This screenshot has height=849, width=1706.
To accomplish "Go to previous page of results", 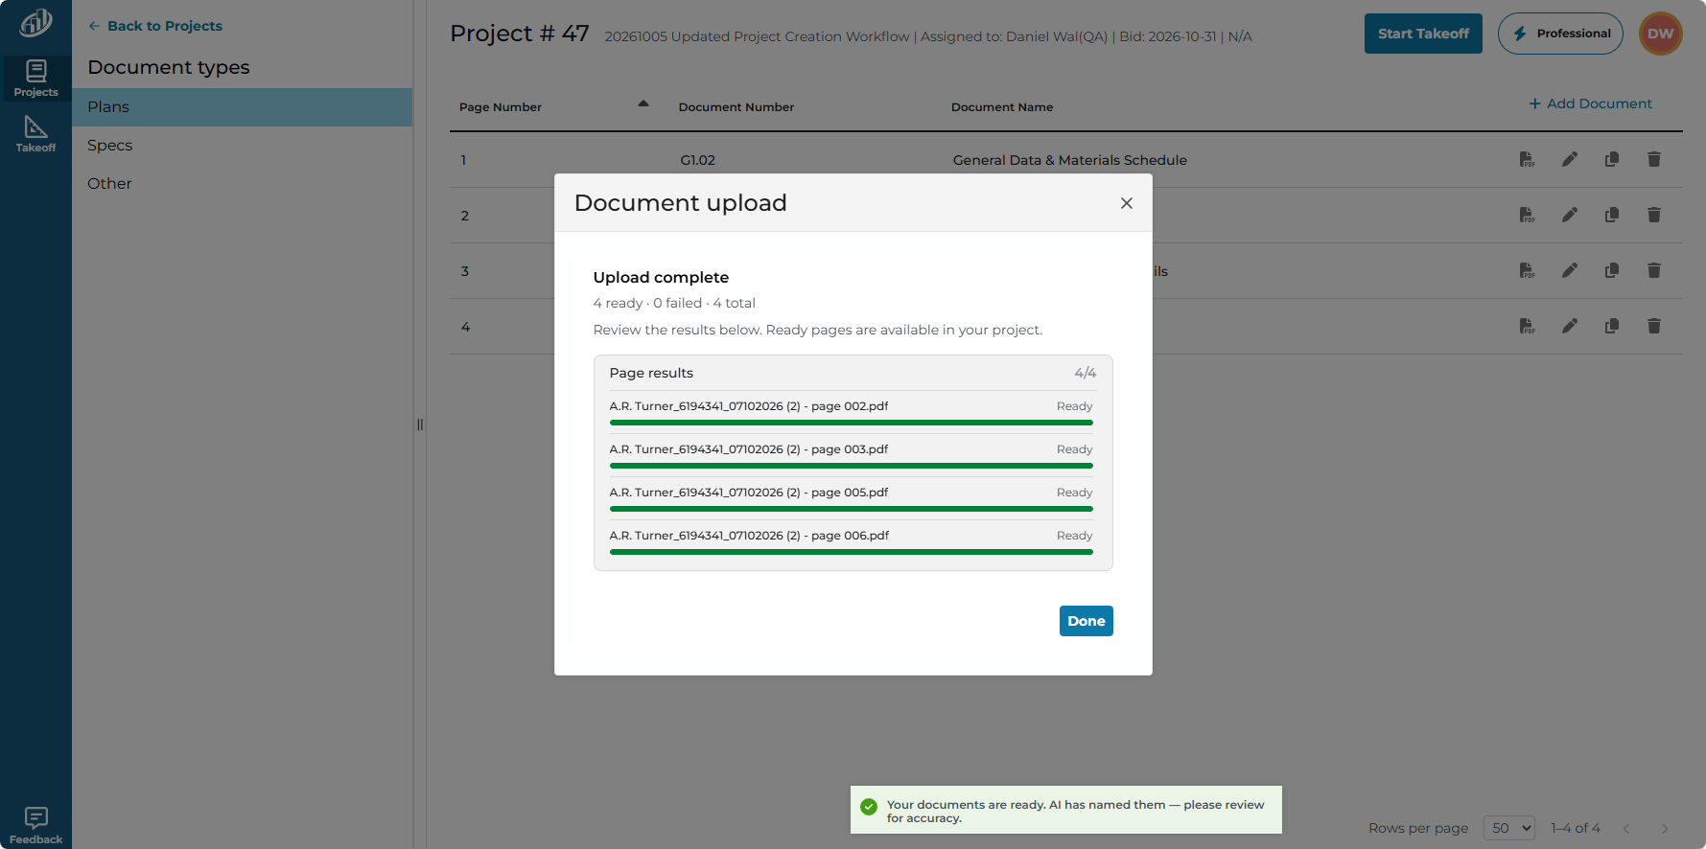I will tap(1626, 828).
